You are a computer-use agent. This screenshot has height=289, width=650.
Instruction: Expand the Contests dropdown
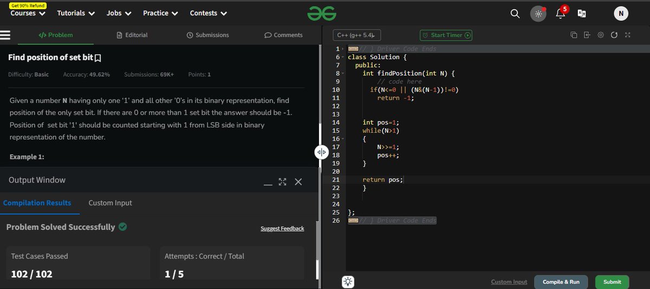click(x=209, y=13)
